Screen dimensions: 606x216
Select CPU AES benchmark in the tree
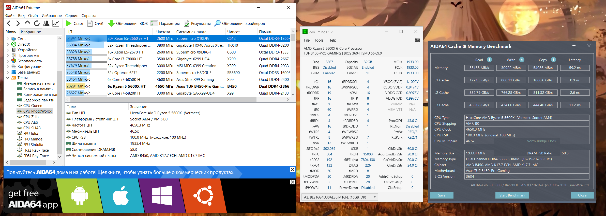pyautogui.click(x=31, y=122)
